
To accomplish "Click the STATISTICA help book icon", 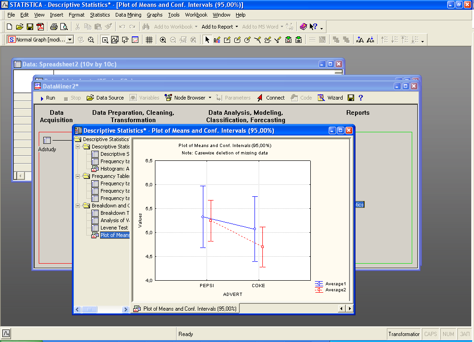I will pos(303,27).
